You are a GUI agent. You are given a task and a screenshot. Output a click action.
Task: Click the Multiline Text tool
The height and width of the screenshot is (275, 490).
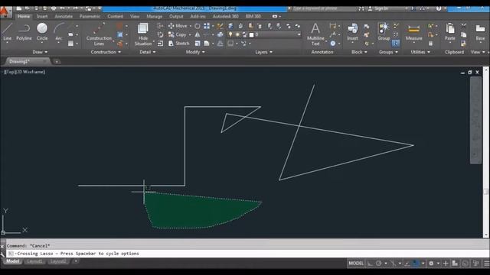315,34
